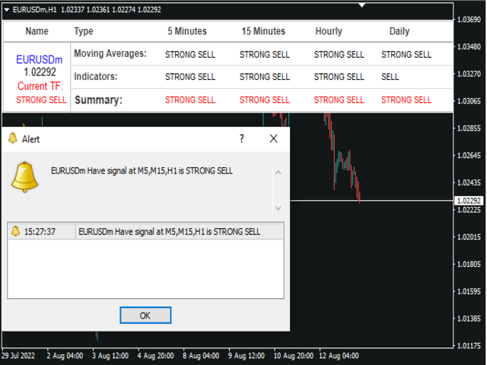Viewport: 487px width, 365px height.
Task: Click OK in the Alert dialog
Action: pos(145,316)
